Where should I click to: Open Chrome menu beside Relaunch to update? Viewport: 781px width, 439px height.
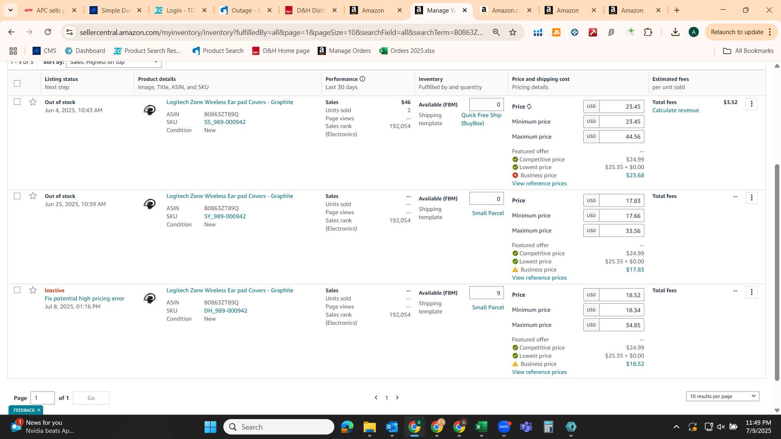point(770,32)
